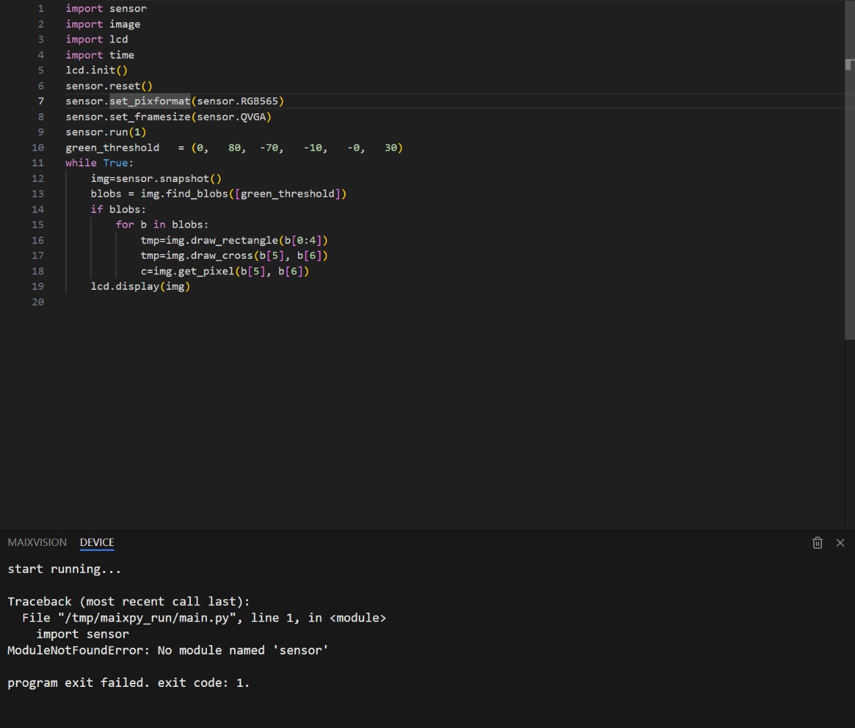Screen dimensions: 855x728
Task: Clear the device output with the trash icon
Action: click(817, 543)
